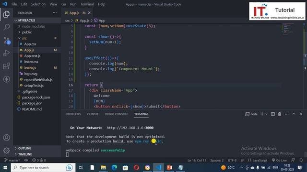Open the Search view in activity bar
This screenshot has width=307, height=172.
pos(6,27)
